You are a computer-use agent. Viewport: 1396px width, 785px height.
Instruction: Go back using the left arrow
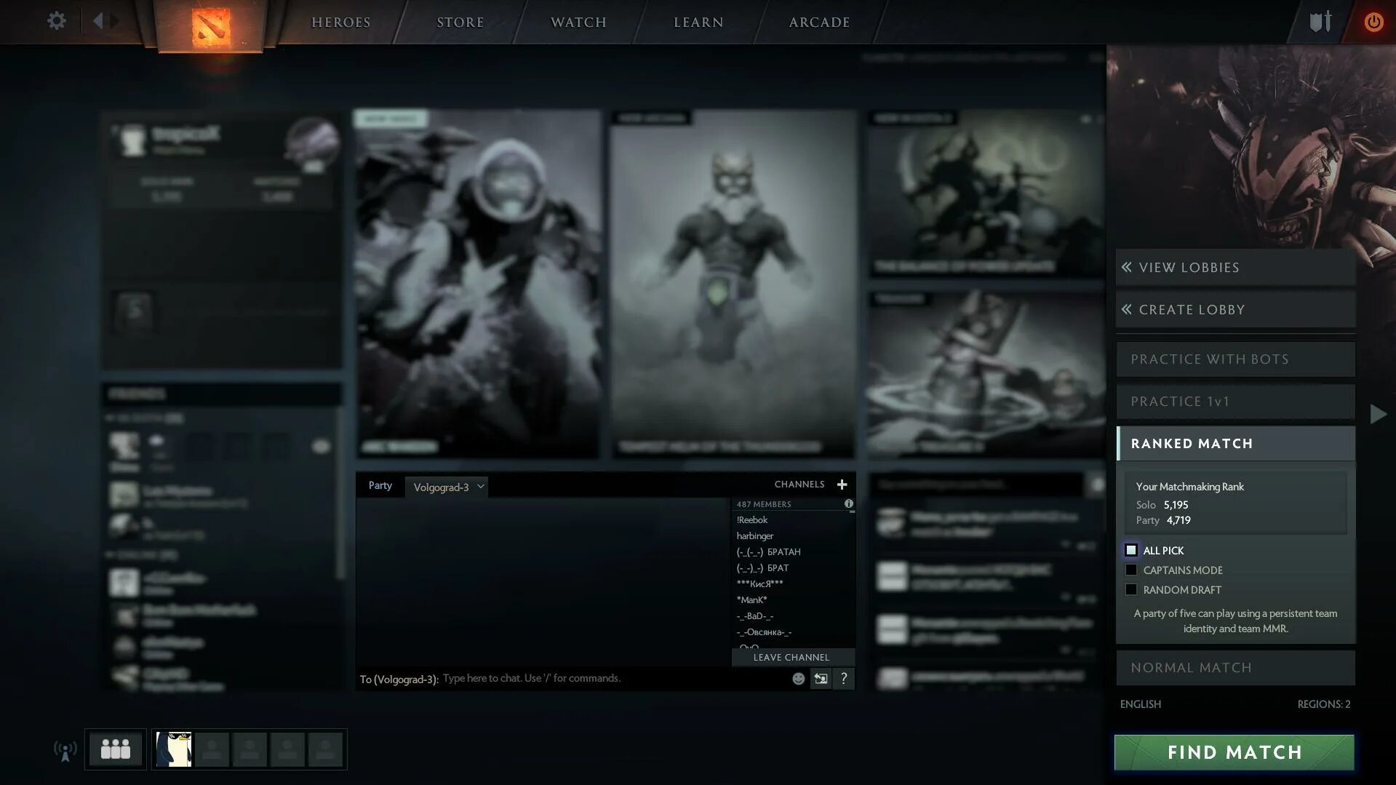coord(97,20)
